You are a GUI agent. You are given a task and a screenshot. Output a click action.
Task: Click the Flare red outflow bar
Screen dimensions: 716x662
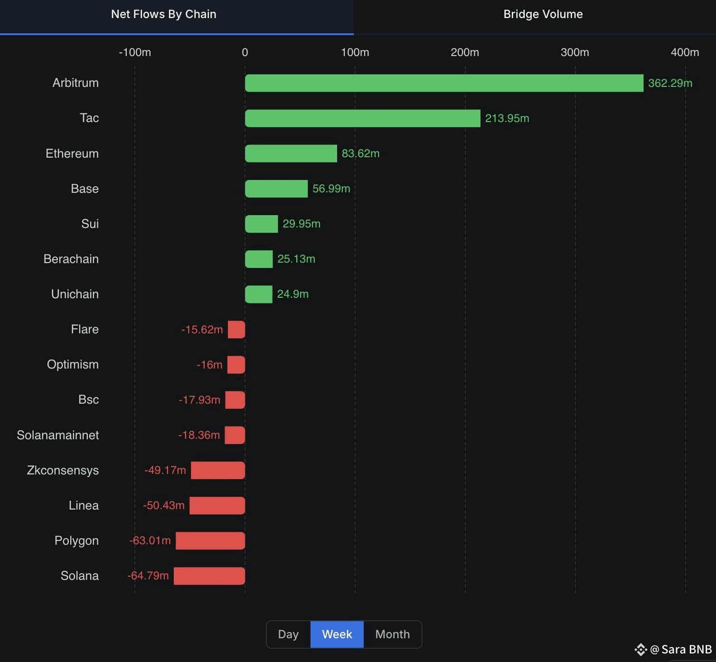(x=236, y=330)
